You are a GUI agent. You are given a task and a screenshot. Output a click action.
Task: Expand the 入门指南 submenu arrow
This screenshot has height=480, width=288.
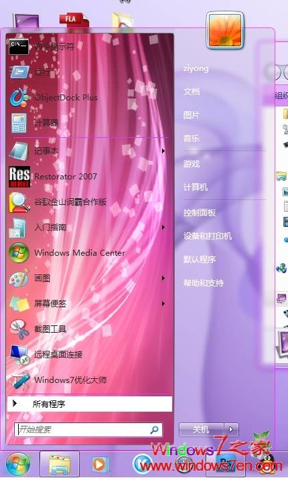click(163, 227)
